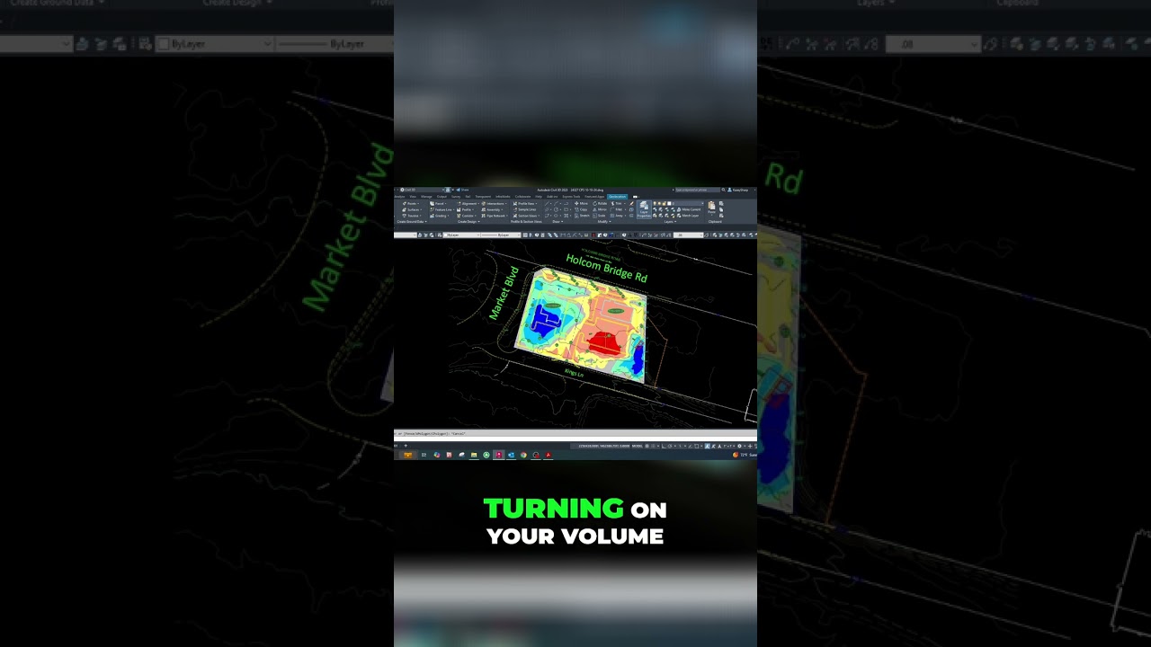This screenshot has width=1151, height=647.
Task: Open Google Chrome from the taskbar
Action: tap(523, 455)
